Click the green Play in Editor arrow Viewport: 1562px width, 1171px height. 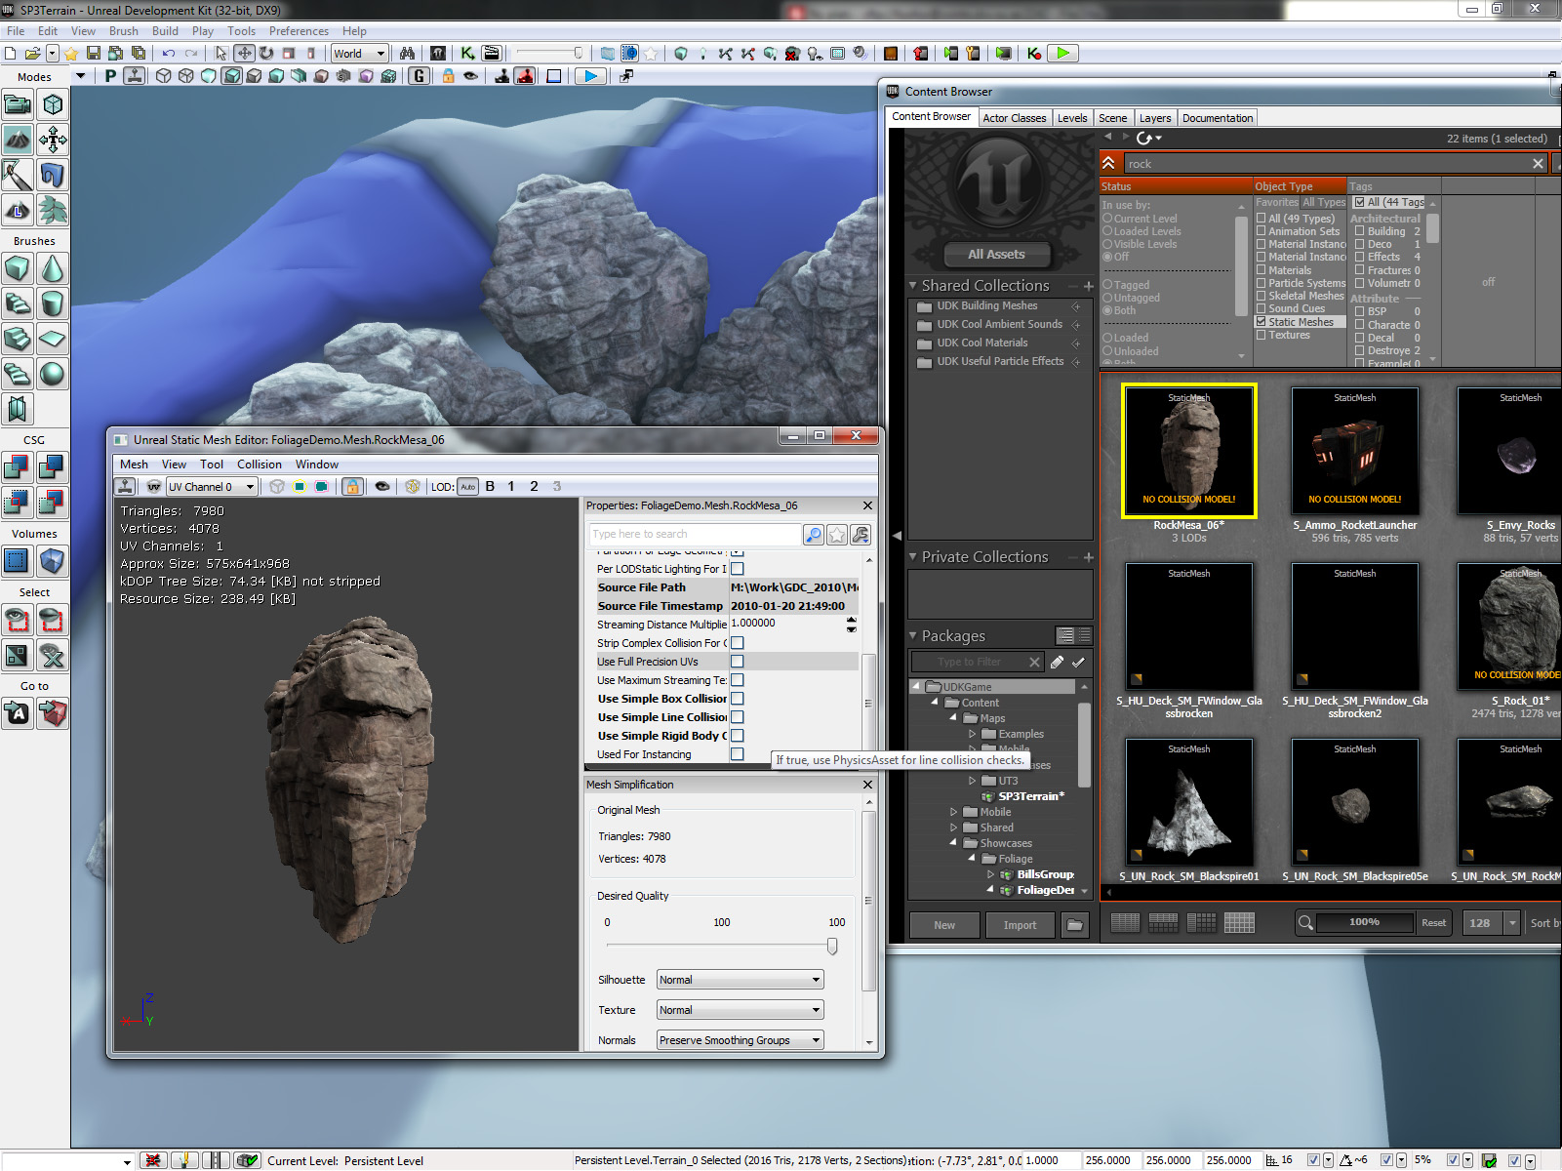tap(1062, 53)
